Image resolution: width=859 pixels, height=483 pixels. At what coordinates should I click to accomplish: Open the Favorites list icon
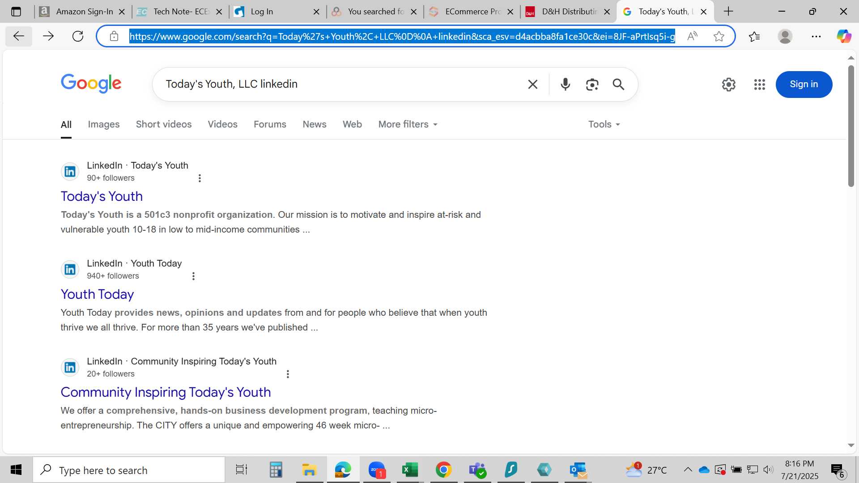(754, 36)
